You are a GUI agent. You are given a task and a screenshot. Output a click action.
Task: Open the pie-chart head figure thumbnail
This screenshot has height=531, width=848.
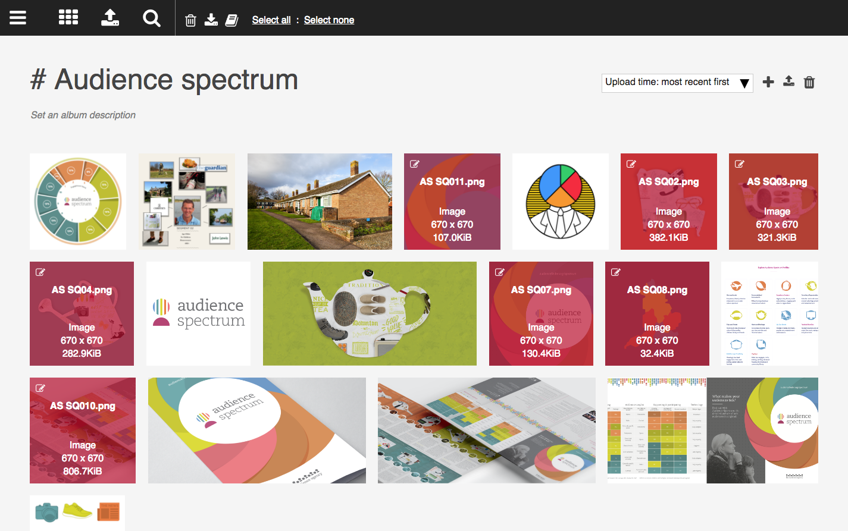[561, 202]
